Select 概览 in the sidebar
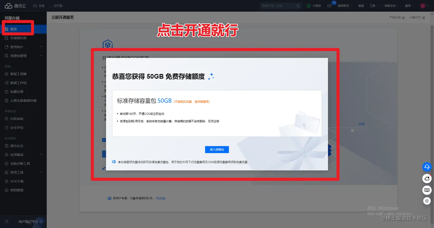Viewport: 434px width, 228px height. click(x=23, y=29)
